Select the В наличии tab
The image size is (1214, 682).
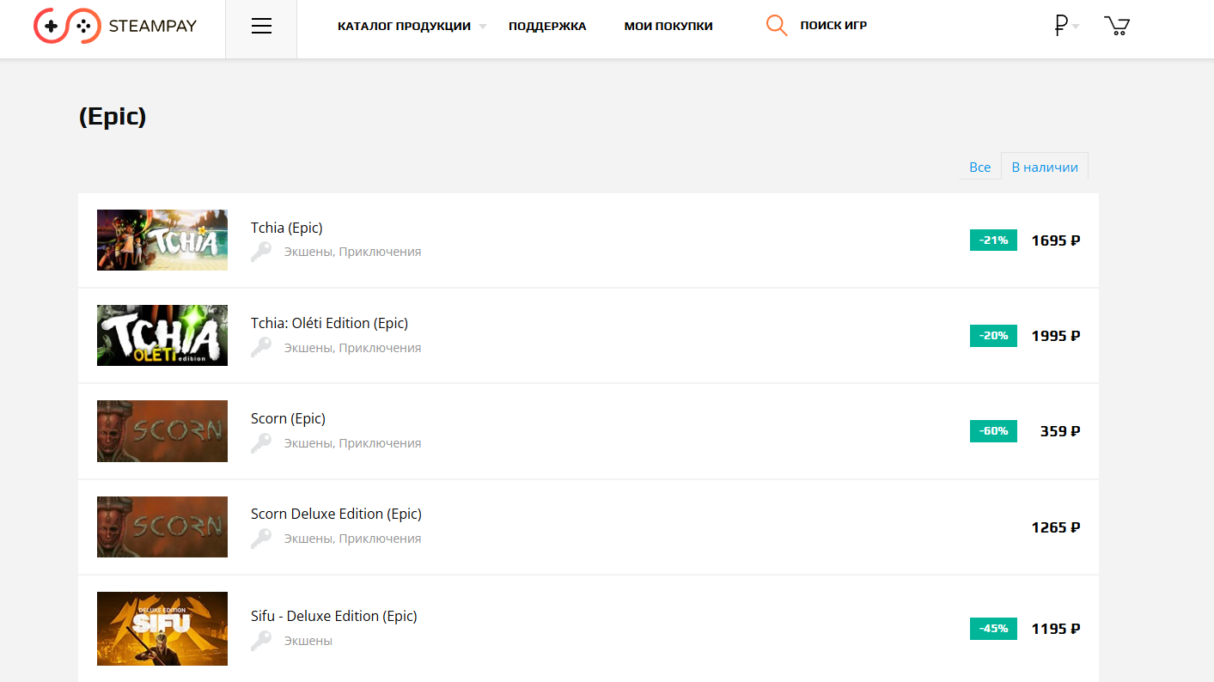tap(1045, 167)
